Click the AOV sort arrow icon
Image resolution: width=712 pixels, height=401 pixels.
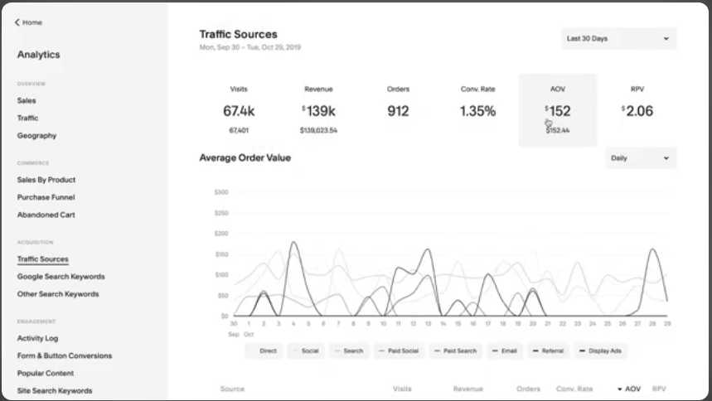click(x=619, y=389)
